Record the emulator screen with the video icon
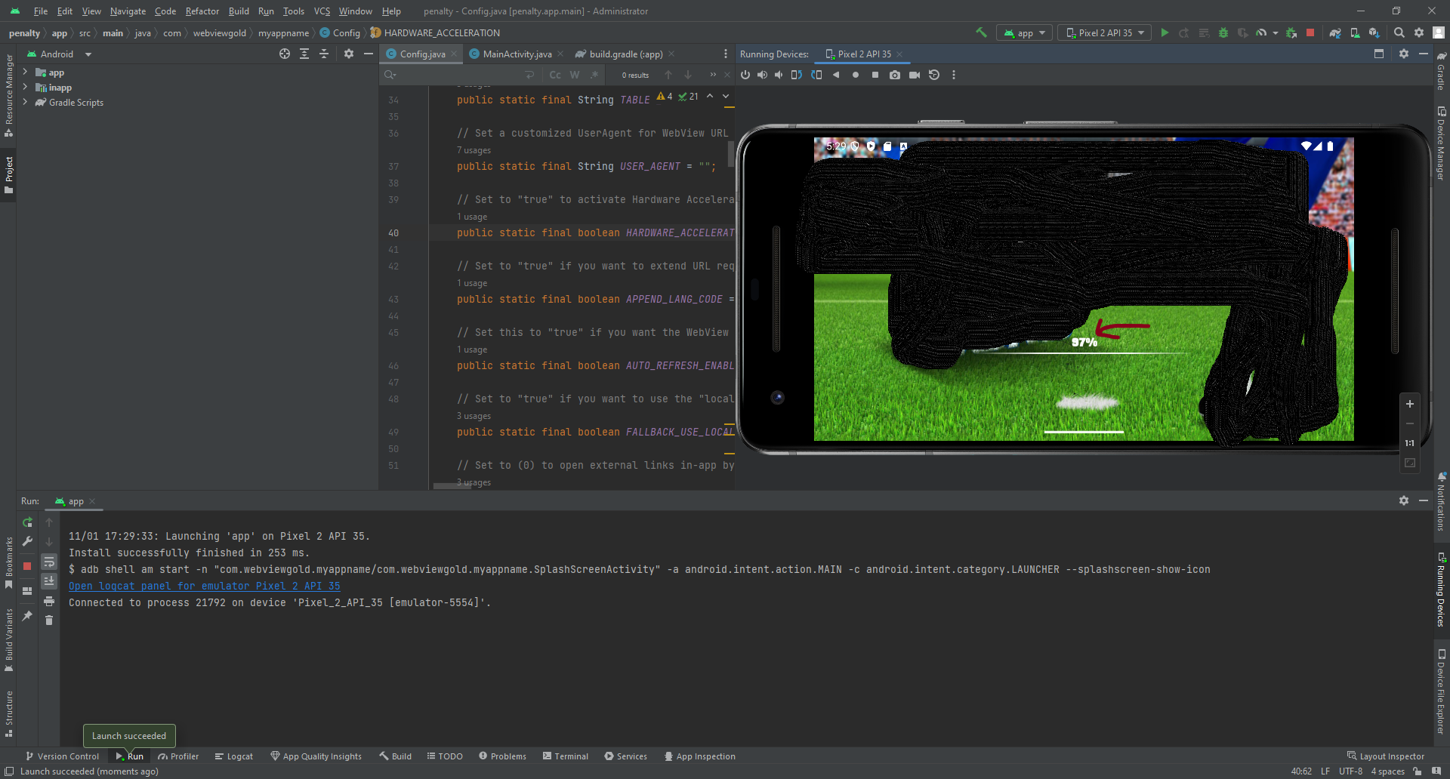The height and width of the screenshot is (779, 1450). tap(915, 75)
